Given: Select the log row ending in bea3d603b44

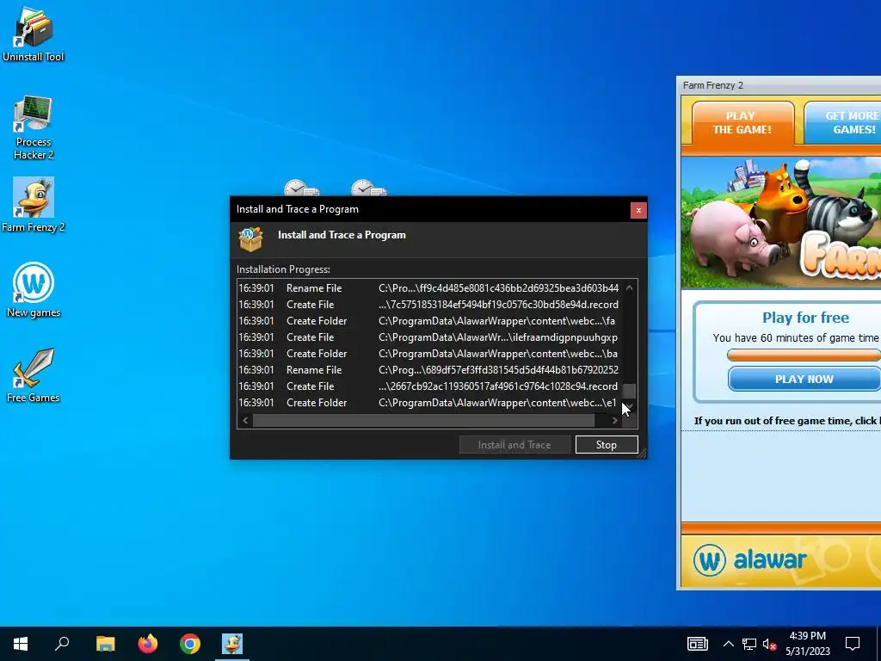Looking at the screenshot, I should (x=429, y=287).
